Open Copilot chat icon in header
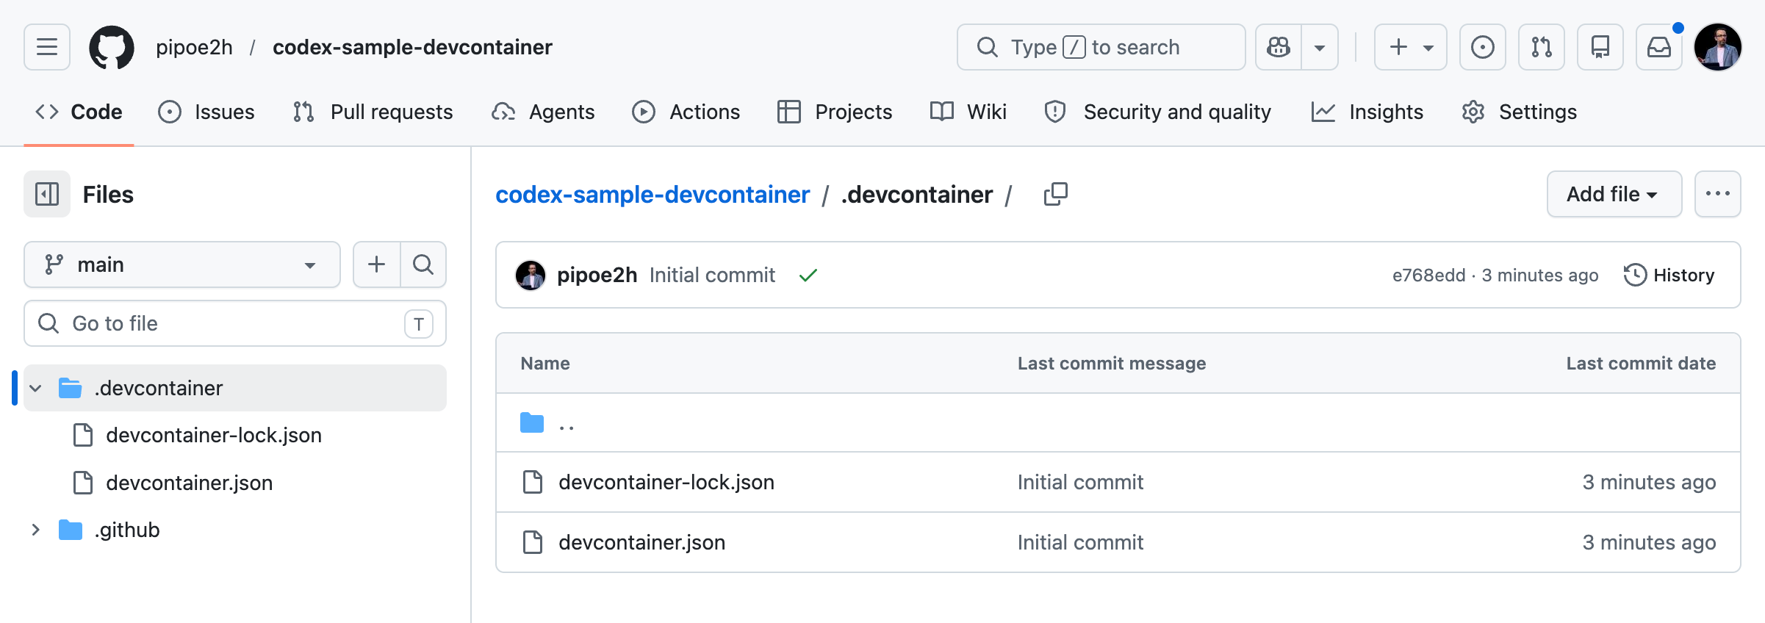1765x623 pixels. click(1279, 47)
